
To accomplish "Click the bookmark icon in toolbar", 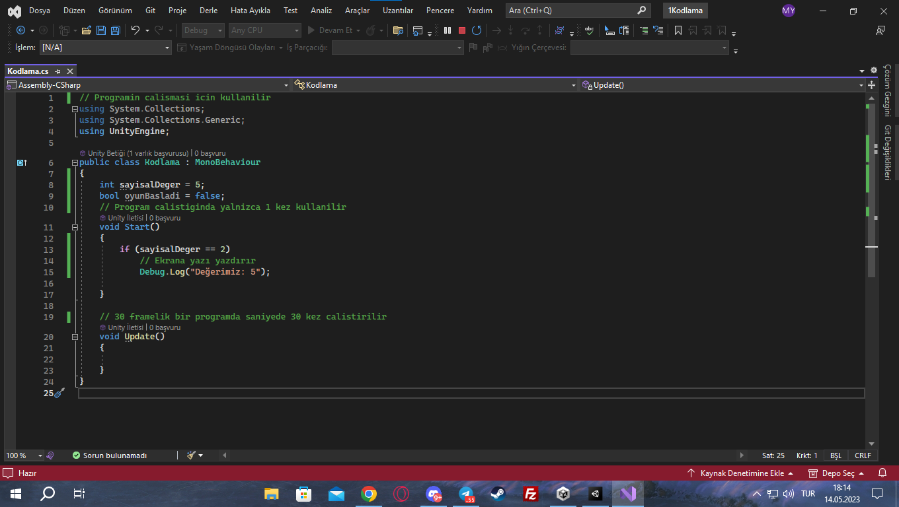I will click(x=678, y=30).
